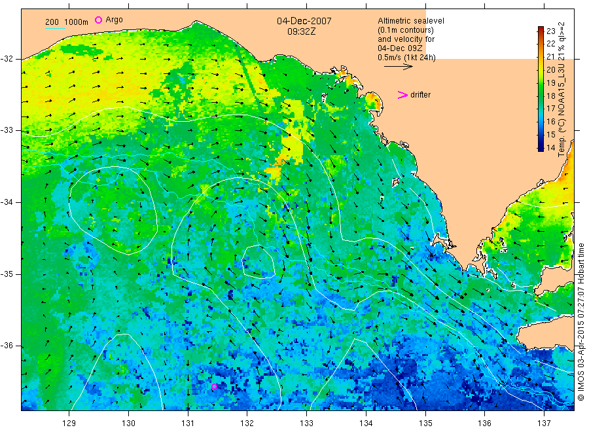Click the '0.5m/s (1kt 24h)' text

coord(407,58)
